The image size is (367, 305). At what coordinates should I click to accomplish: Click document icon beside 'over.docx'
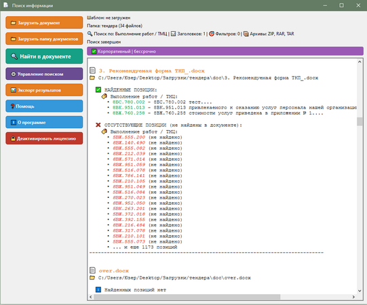click(93, 270)
